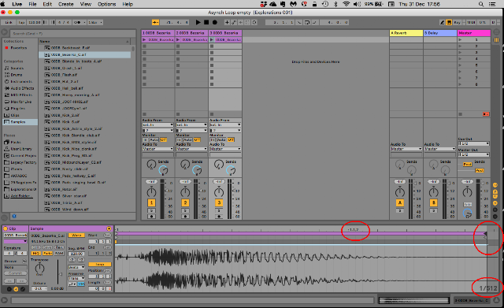Open the Audio From dropdown on track 1
The image size is (504, 308).
(x=157, y=124)
